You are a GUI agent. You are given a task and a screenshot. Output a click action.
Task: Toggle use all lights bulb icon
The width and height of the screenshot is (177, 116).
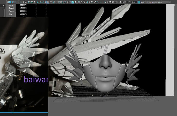(84, 2)
